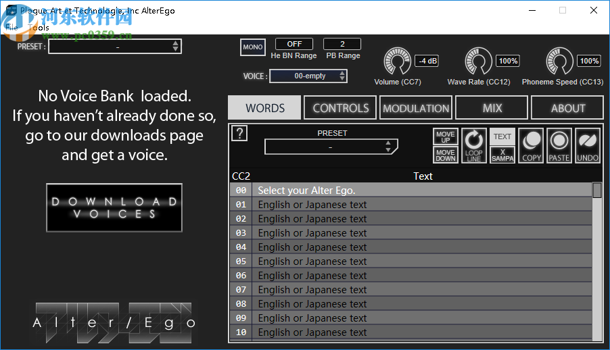
Task: Select row 01 English or Japanese text
Action: [x=410, y=204]
